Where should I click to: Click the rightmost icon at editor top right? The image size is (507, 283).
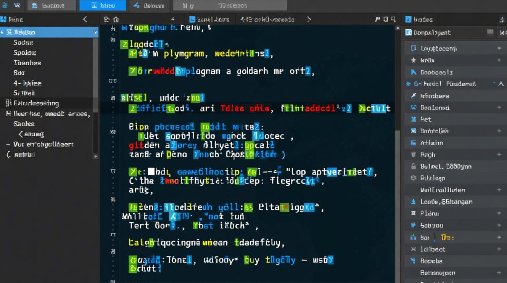click(393, 19)
